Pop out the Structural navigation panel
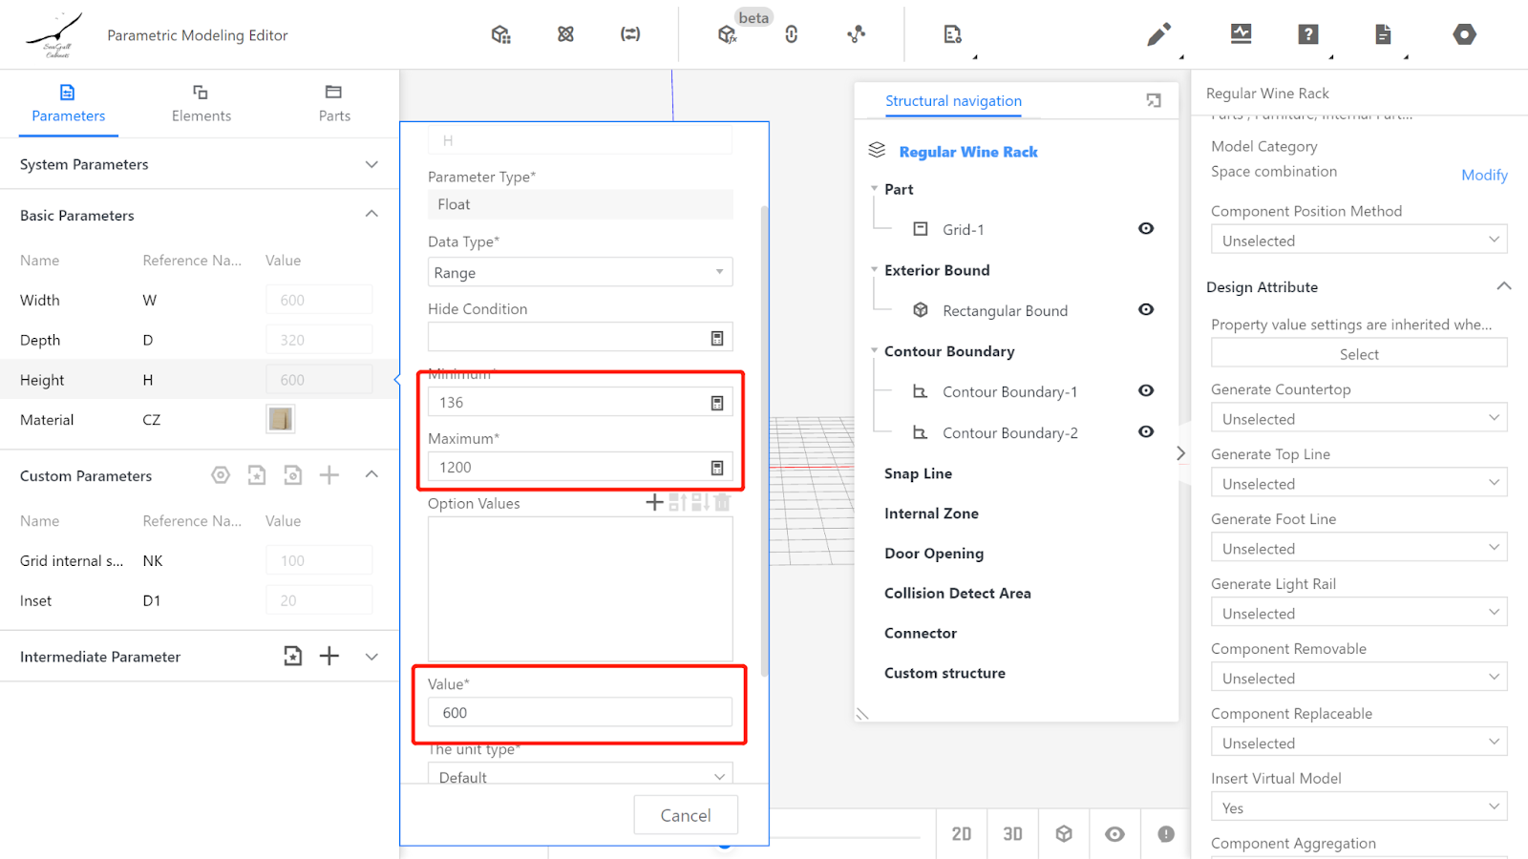This screenshot has height=859, width=1528. [1154, 101]
